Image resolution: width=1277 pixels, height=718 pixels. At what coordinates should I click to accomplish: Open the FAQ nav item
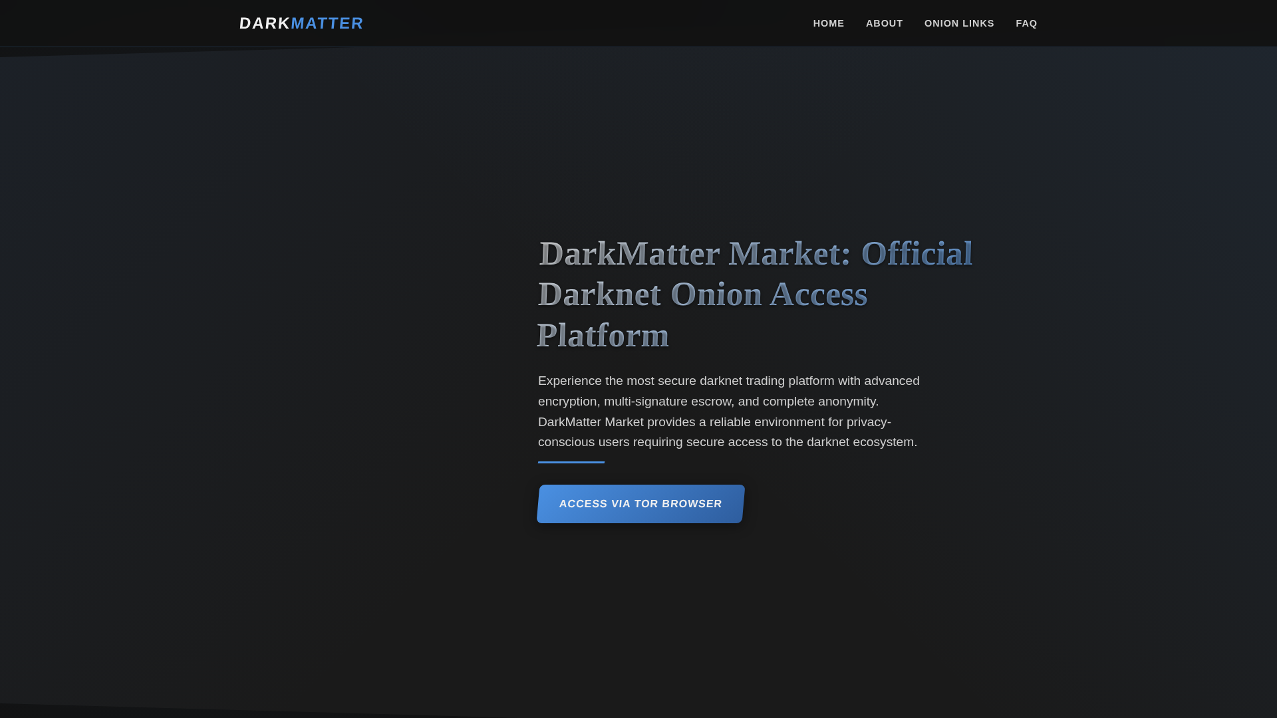(x=1026, y=23)
